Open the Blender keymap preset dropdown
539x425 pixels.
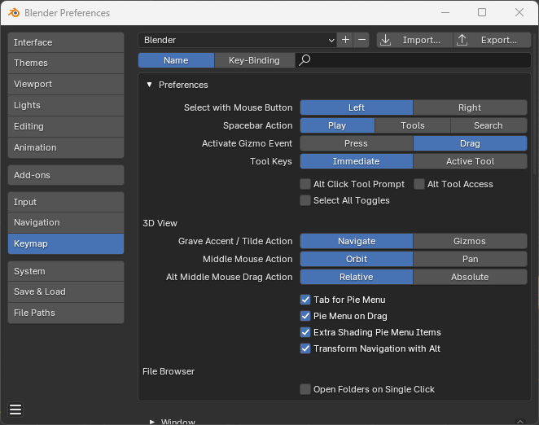(x=238, y=40)
